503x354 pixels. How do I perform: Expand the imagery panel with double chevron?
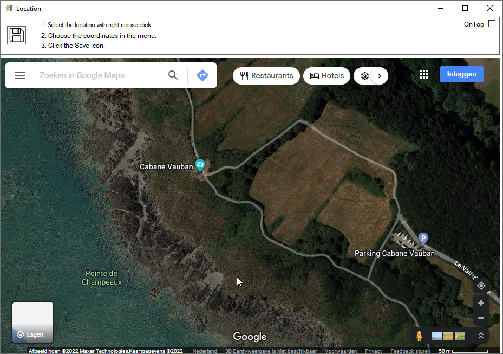(x=481, y=336)
